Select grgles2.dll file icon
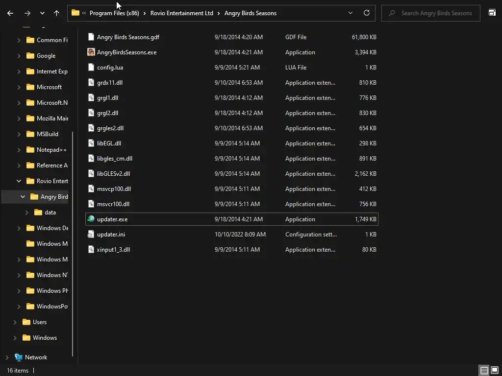 pos(91,128)
